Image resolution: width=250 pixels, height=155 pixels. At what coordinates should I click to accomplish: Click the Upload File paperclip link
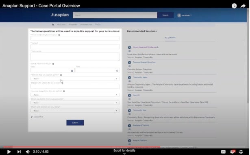coord(37,117)
